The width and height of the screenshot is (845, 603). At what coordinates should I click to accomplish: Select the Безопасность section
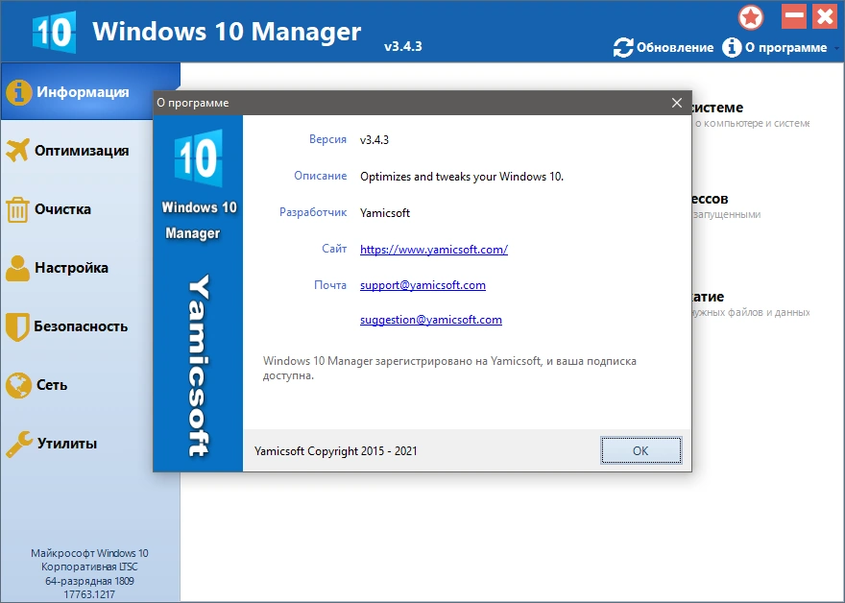click(x=81, y=326)
